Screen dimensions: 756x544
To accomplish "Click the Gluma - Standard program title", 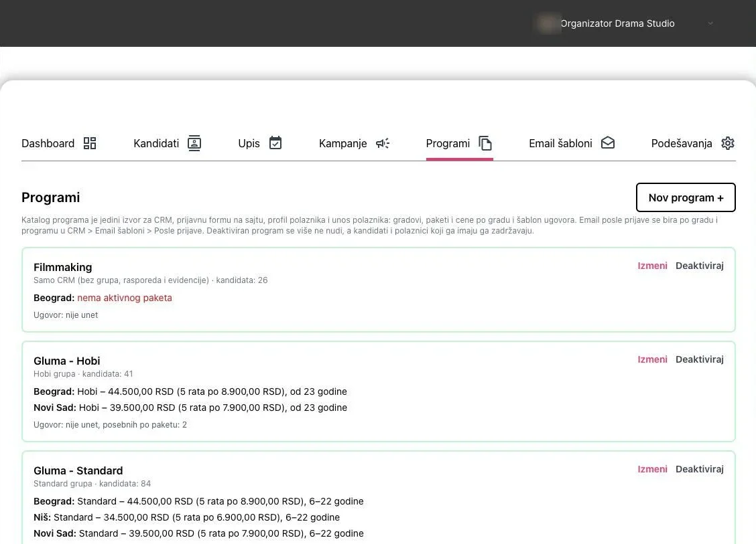I will 78,471.
